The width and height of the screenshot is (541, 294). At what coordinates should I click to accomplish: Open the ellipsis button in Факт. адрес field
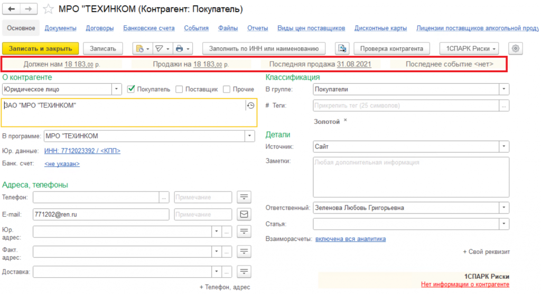pyautogui.click(x=227, y=252)
